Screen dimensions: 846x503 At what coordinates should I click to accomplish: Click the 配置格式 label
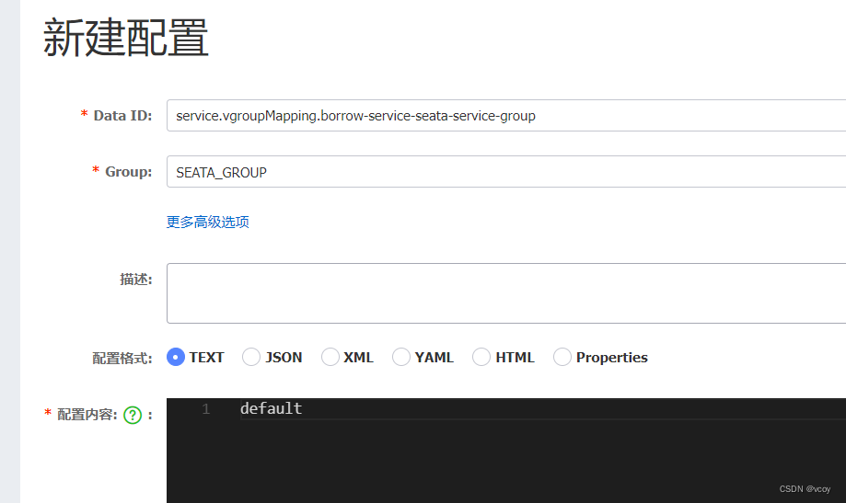[122, 358]
